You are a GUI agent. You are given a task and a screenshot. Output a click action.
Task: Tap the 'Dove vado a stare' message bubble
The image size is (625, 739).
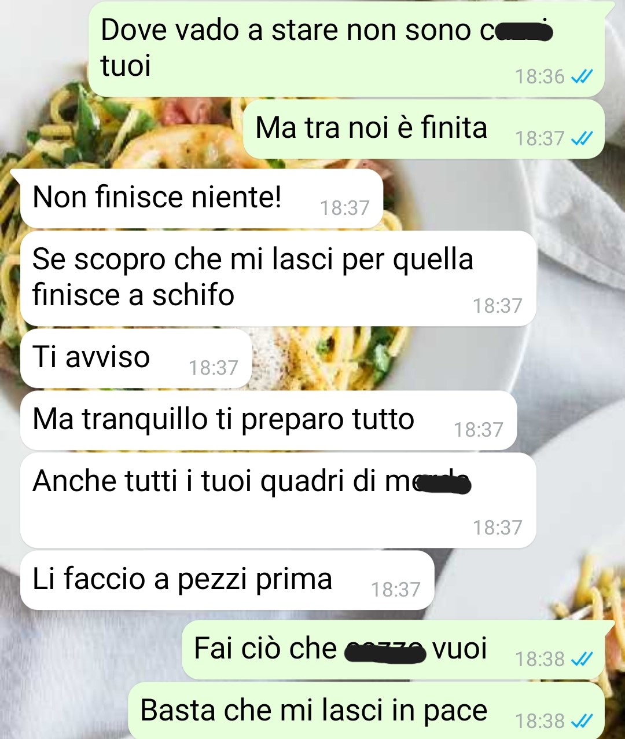click(347, 49)
